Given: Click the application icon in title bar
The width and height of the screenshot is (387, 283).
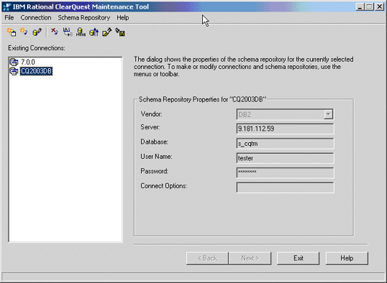Looking at the screenshot, I should pyautogui.click(x=7, y=7).
